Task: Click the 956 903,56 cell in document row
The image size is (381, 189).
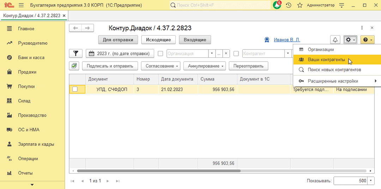Action: [x=217, y=89]
